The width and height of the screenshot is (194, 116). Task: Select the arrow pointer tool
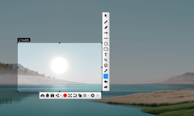[106, 16]
